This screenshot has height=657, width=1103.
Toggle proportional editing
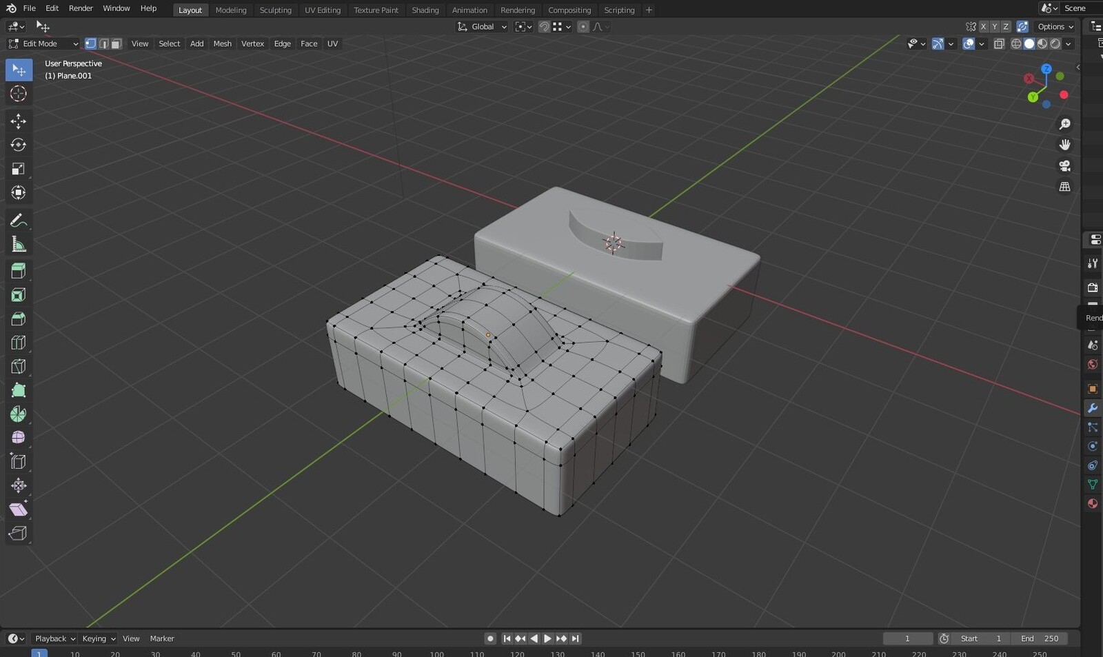click(583, 27)
